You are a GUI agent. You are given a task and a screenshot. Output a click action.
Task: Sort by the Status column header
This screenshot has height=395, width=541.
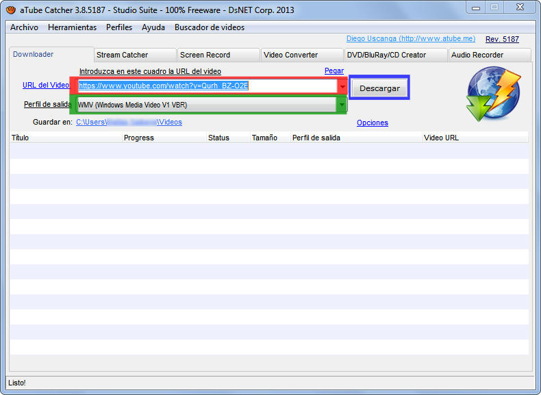pyautogui.click(x=228, y=138)
